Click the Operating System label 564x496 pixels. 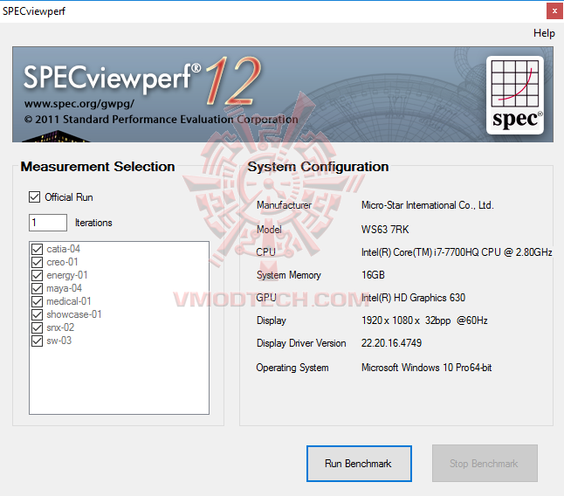click(x=292, y=368)
